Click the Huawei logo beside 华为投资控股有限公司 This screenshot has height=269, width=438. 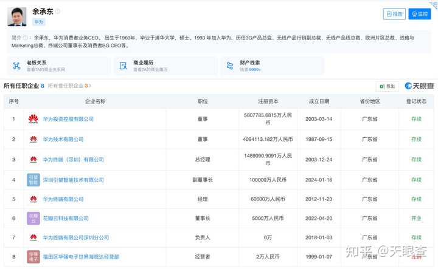point(33,119)
